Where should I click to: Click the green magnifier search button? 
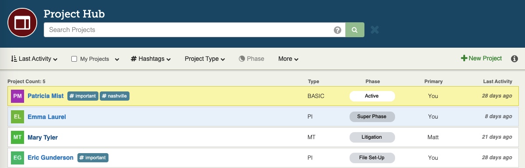[355, 30]
